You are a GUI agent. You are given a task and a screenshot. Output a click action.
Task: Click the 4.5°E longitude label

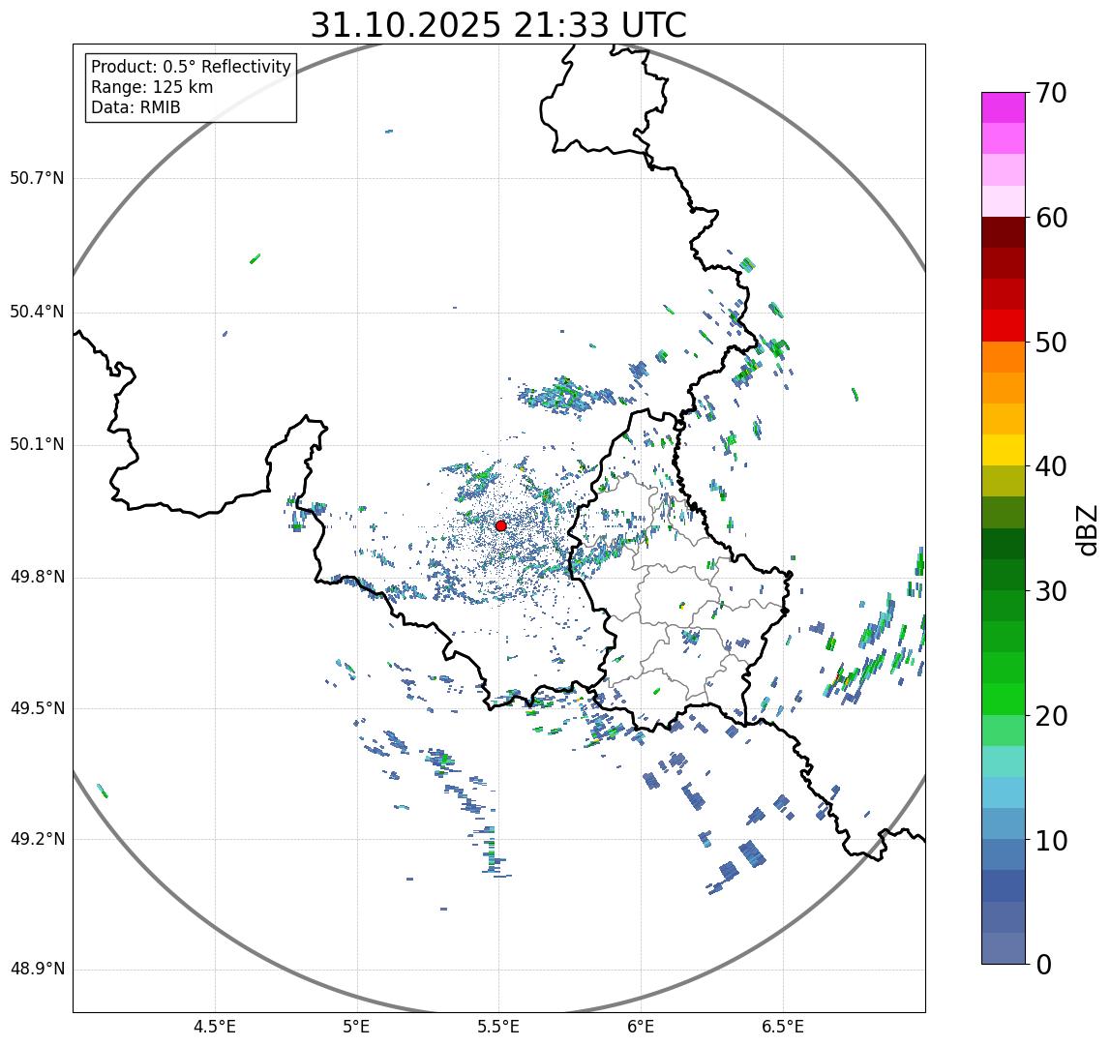[215, 1027]
